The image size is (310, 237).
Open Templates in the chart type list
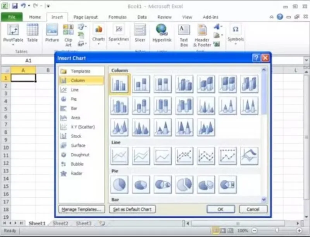click(x=81, y=71)
